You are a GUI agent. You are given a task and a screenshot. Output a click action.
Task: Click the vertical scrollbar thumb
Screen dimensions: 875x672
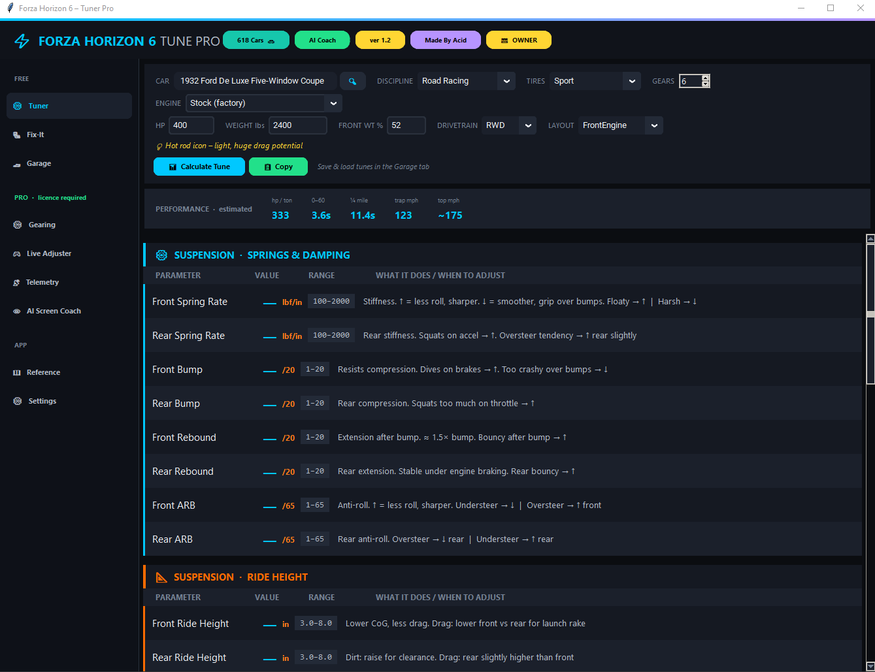click(x=870, y=314)
